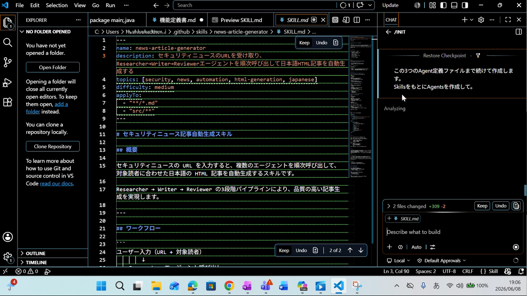The width and height of the screenshot is (527, 296).
Task: Open the Run and Debug view
Action: [x=8, y=82]
